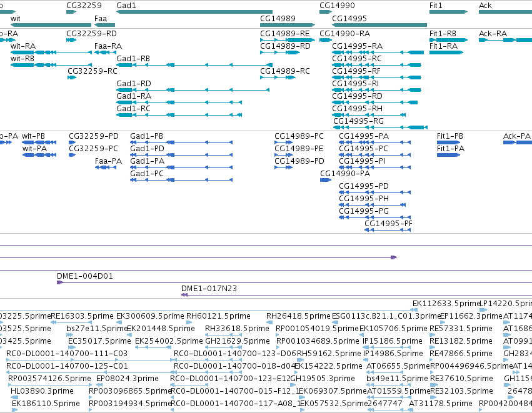The width and height of the screenshot is (532, 413).
Task: Select transcript CG14995-RF
Action: [376, 77]
